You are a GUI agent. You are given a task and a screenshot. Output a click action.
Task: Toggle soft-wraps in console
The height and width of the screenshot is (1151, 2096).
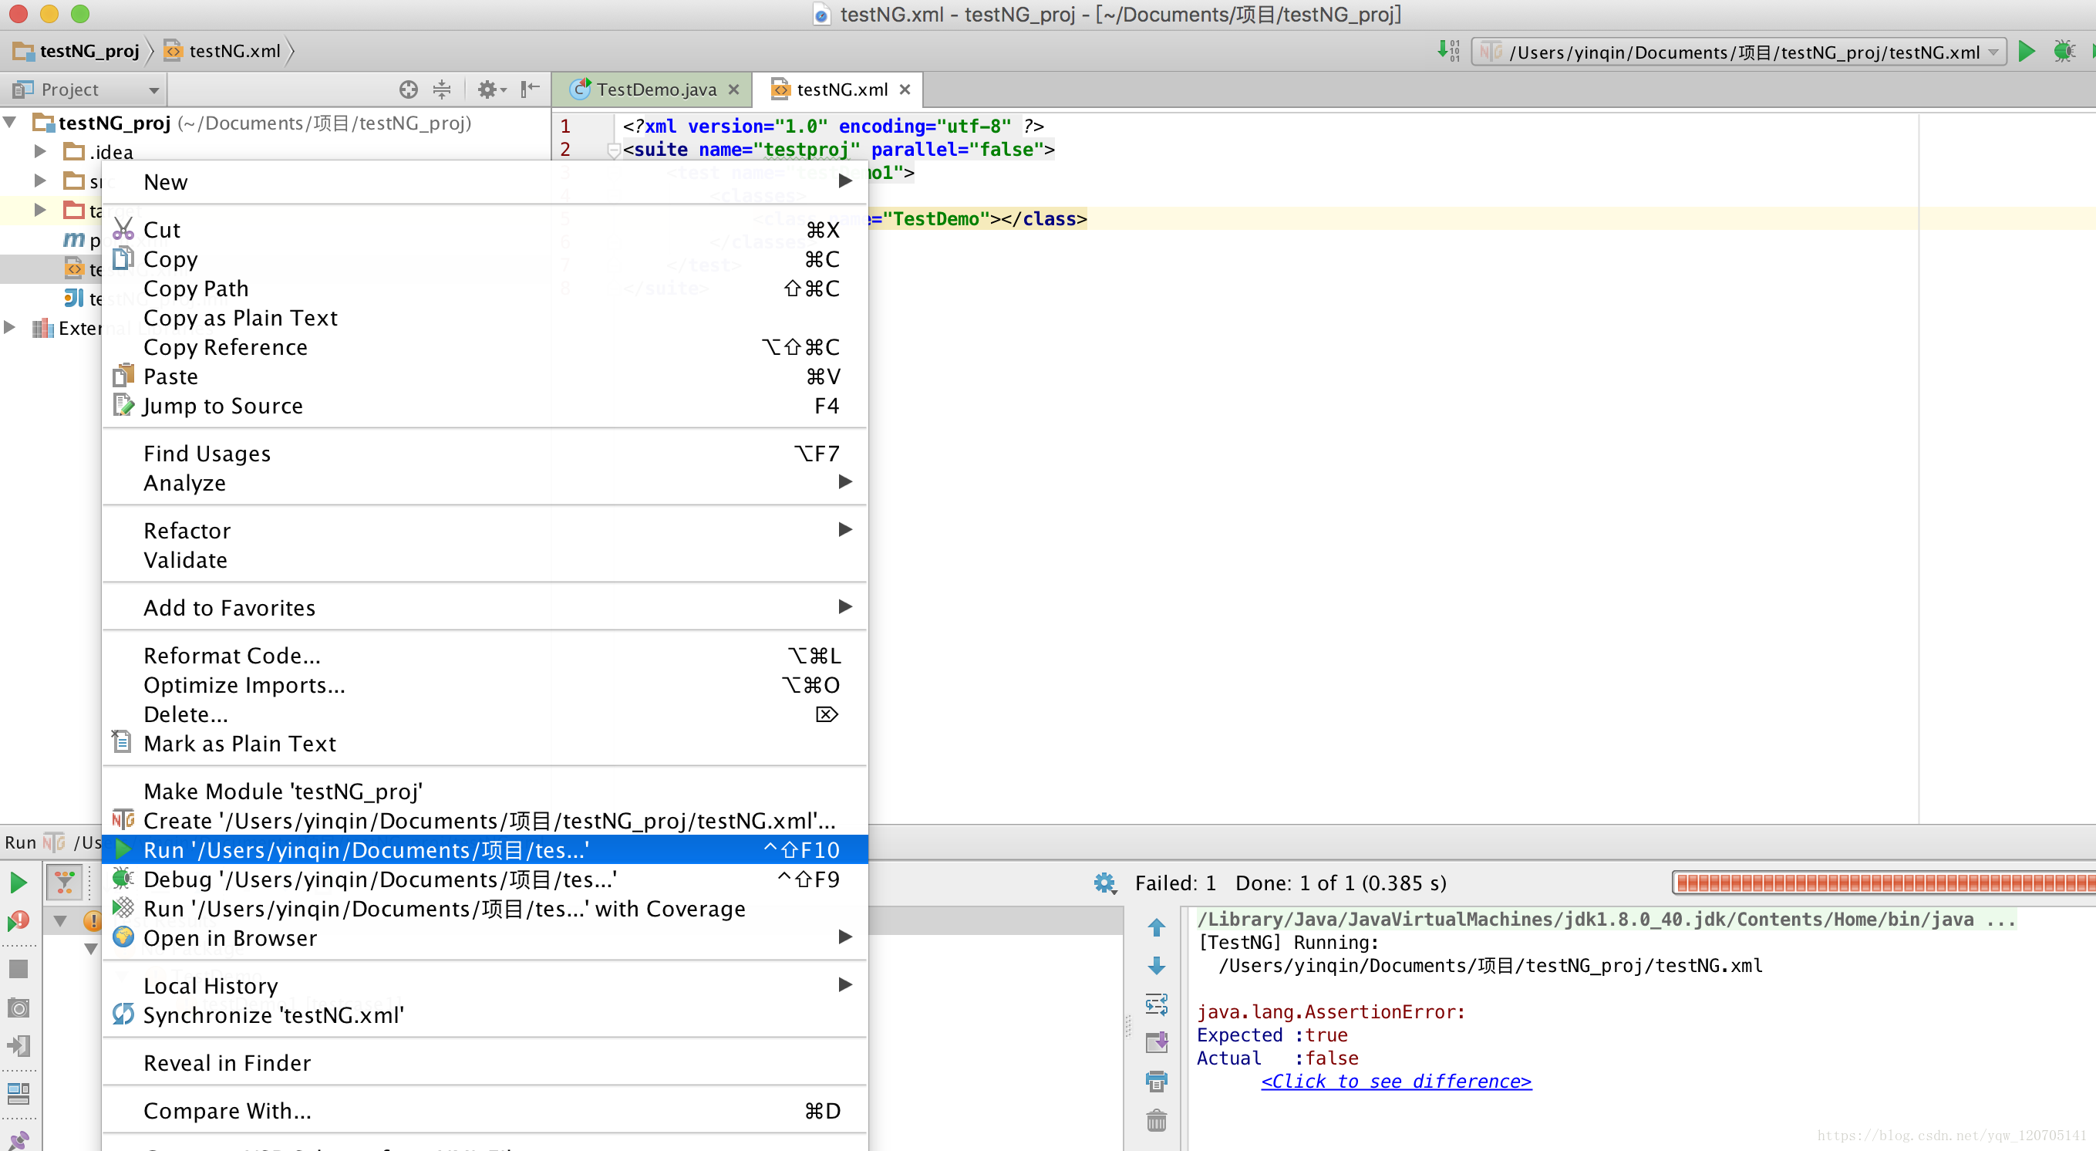click(x=1156, y=1004)
